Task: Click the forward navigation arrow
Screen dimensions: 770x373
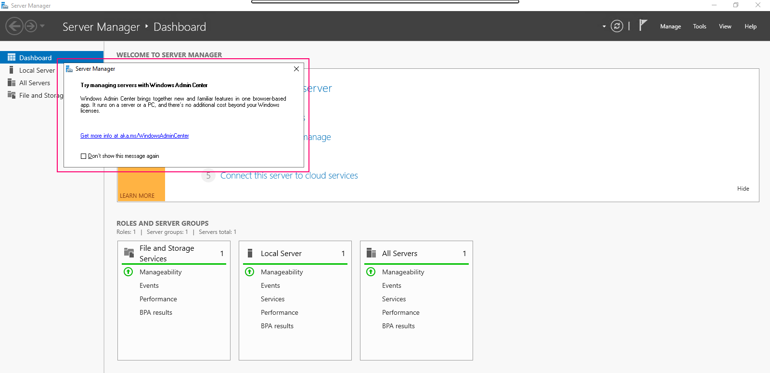Action: click(x=31, y=26)
